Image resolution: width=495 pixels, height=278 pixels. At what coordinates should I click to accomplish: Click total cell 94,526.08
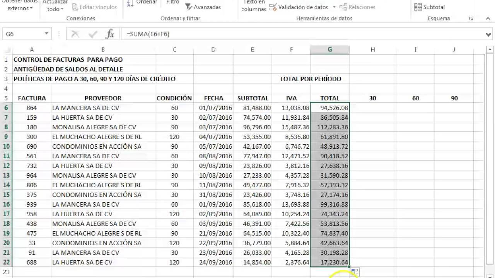pos(330,108)
